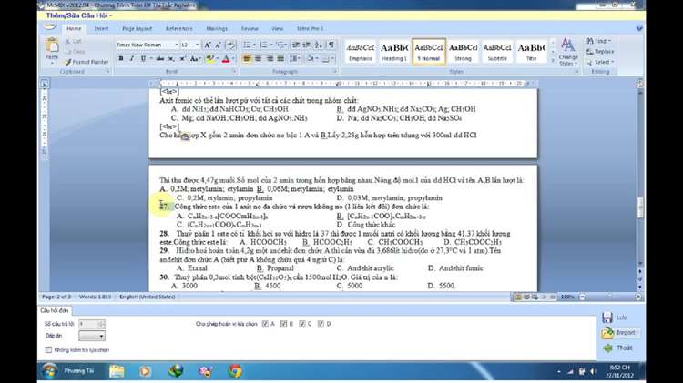Screen dimensions: 683x383
Task: Apply italic formatting
Action: tap(131, 58)
